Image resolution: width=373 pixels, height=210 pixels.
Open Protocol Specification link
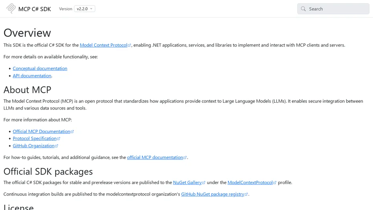point(35,138)
